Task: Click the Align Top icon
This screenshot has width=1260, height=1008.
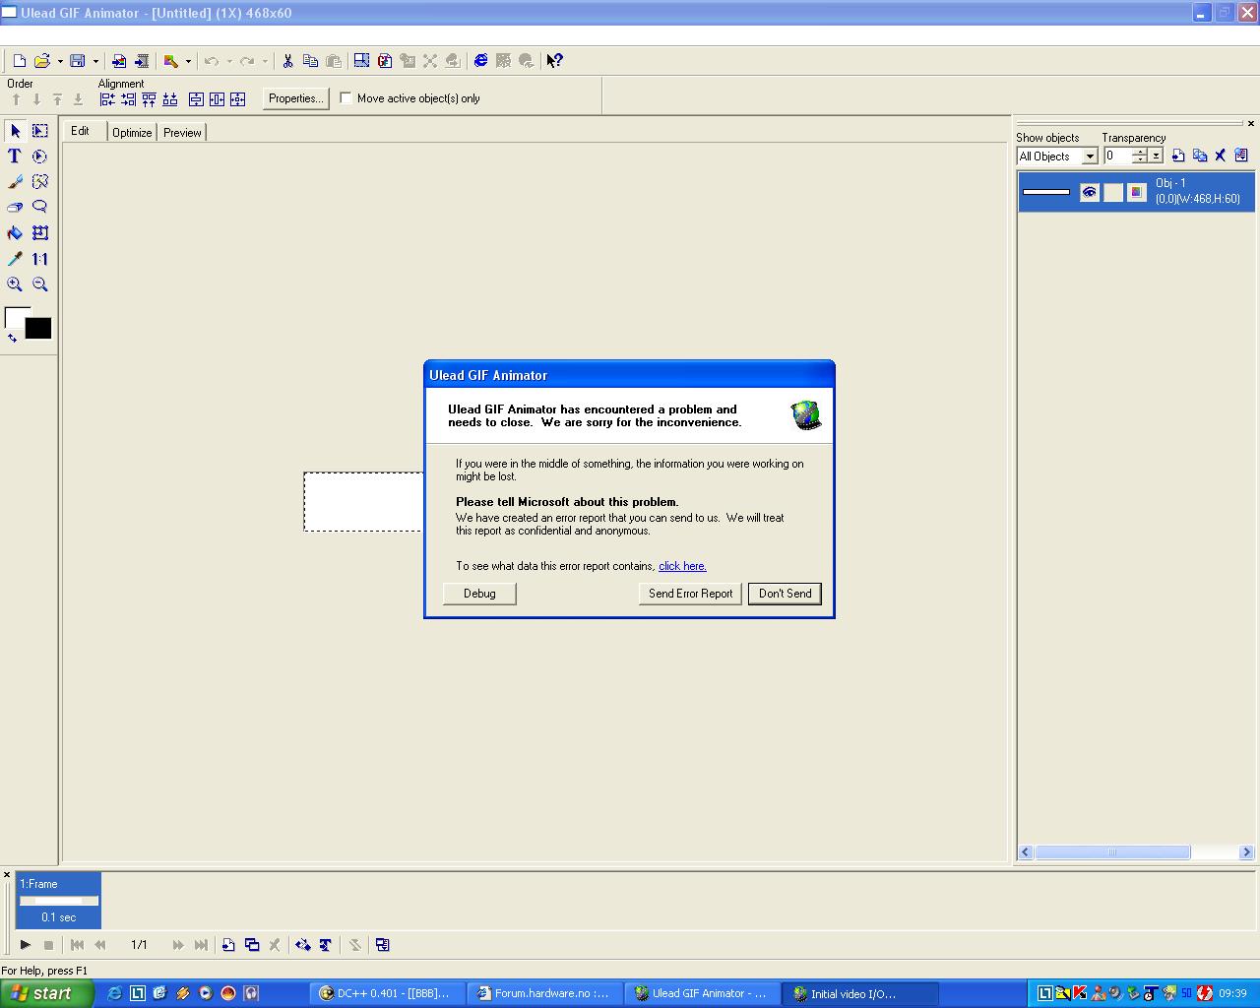Action: [x=149, y=99]
